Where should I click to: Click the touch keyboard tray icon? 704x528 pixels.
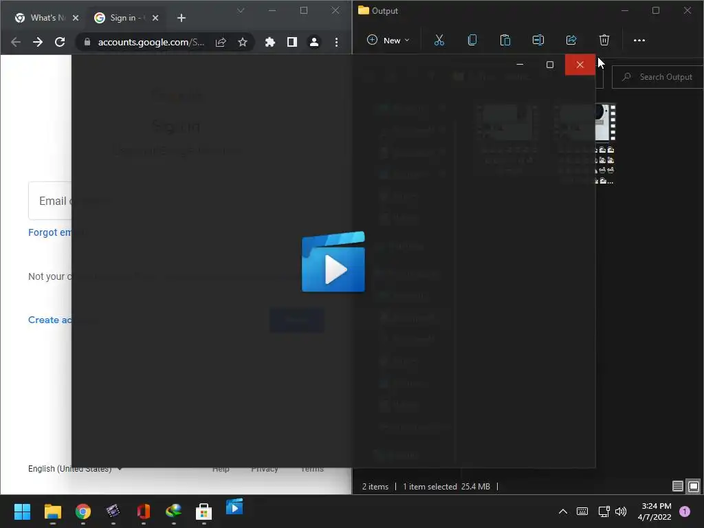tap(582, 511)
